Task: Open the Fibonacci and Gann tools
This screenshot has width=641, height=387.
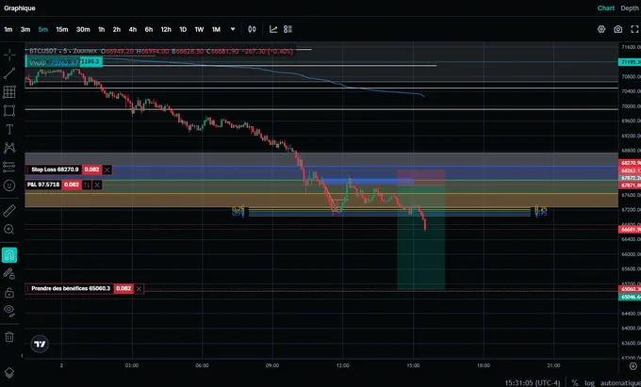Action: (9, 92)
